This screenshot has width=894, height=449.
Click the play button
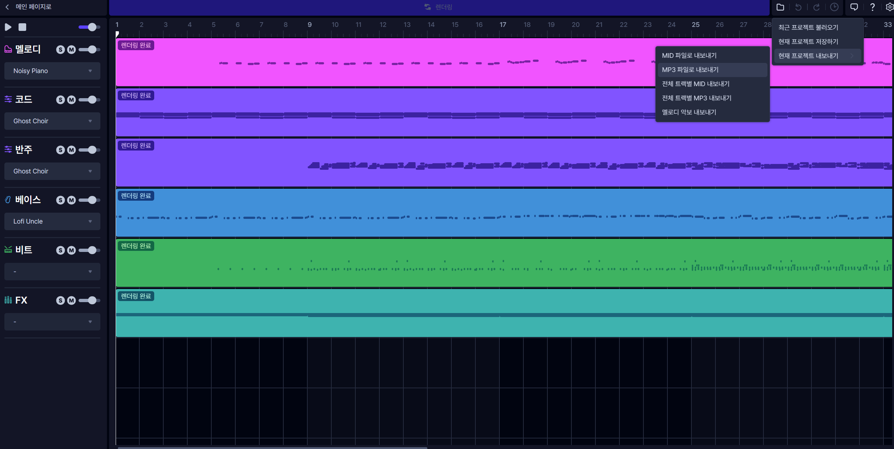tap(8, 27)
